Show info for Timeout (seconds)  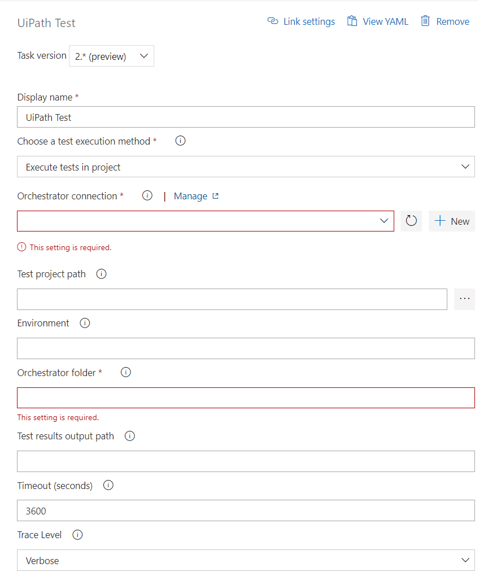(x=108, y=486)
